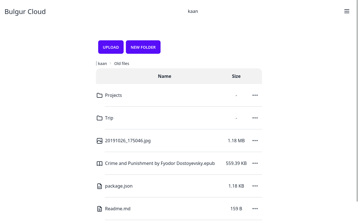Click the Size column header
Image resolution: width=358 pixels, height=224 pixels.
(236, 76)
